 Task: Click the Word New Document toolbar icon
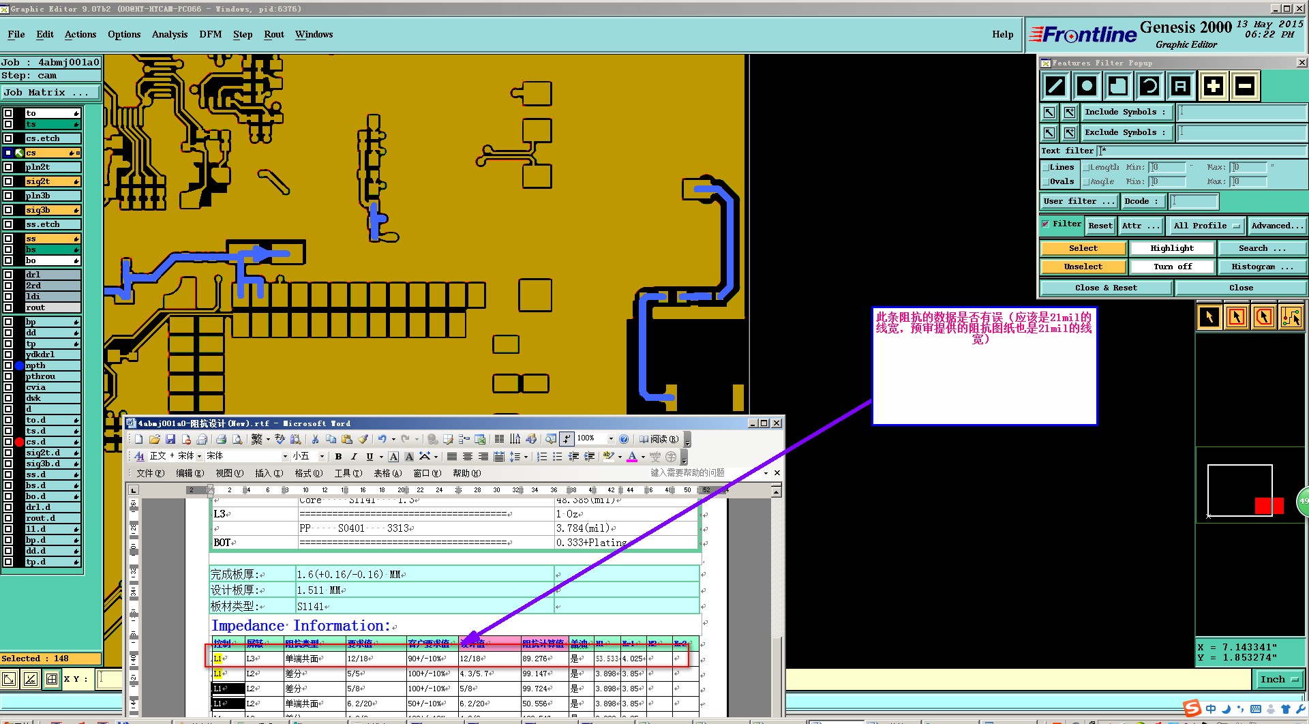(139, 439)
